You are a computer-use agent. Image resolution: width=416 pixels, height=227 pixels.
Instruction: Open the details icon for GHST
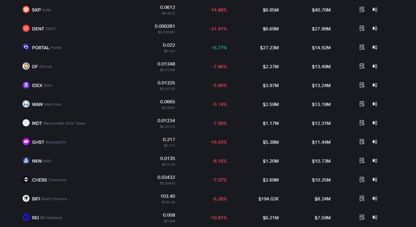tap(362, 142)
